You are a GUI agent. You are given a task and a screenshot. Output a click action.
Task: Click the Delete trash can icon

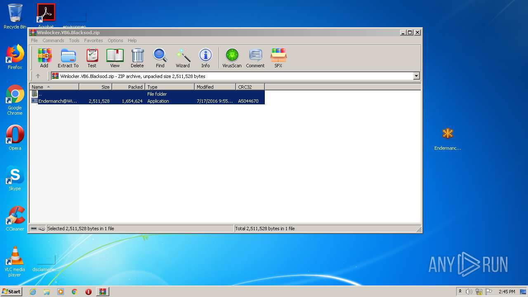(137, 58)
